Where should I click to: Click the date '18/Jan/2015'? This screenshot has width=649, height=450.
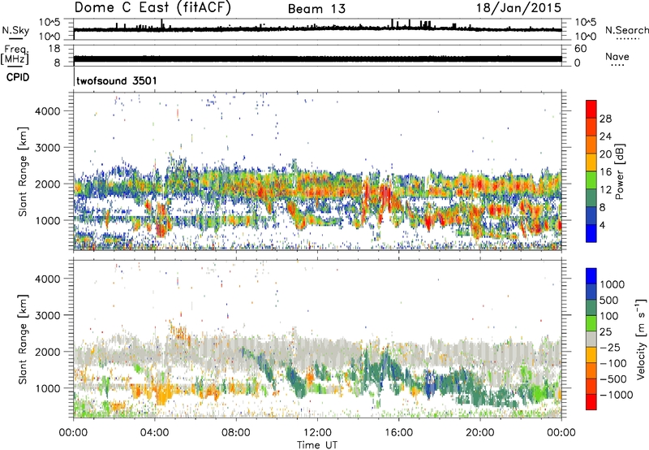coord(518,8)
